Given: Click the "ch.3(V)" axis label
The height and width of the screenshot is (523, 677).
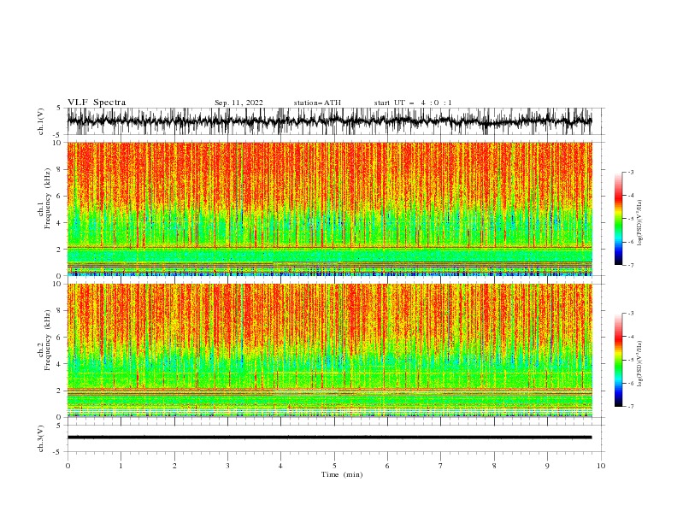Looking at the screenshot, I should pos(41,438).
